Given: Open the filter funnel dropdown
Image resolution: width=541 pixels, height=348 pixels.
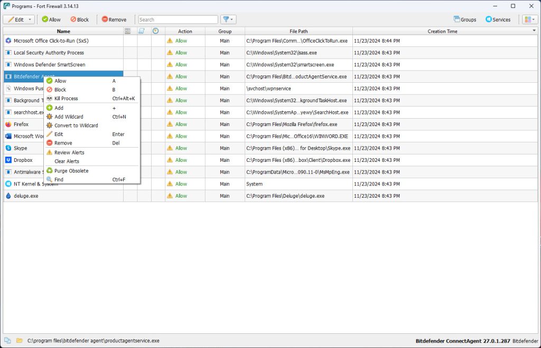Looking at the screenshot, I should pos(228,20).
